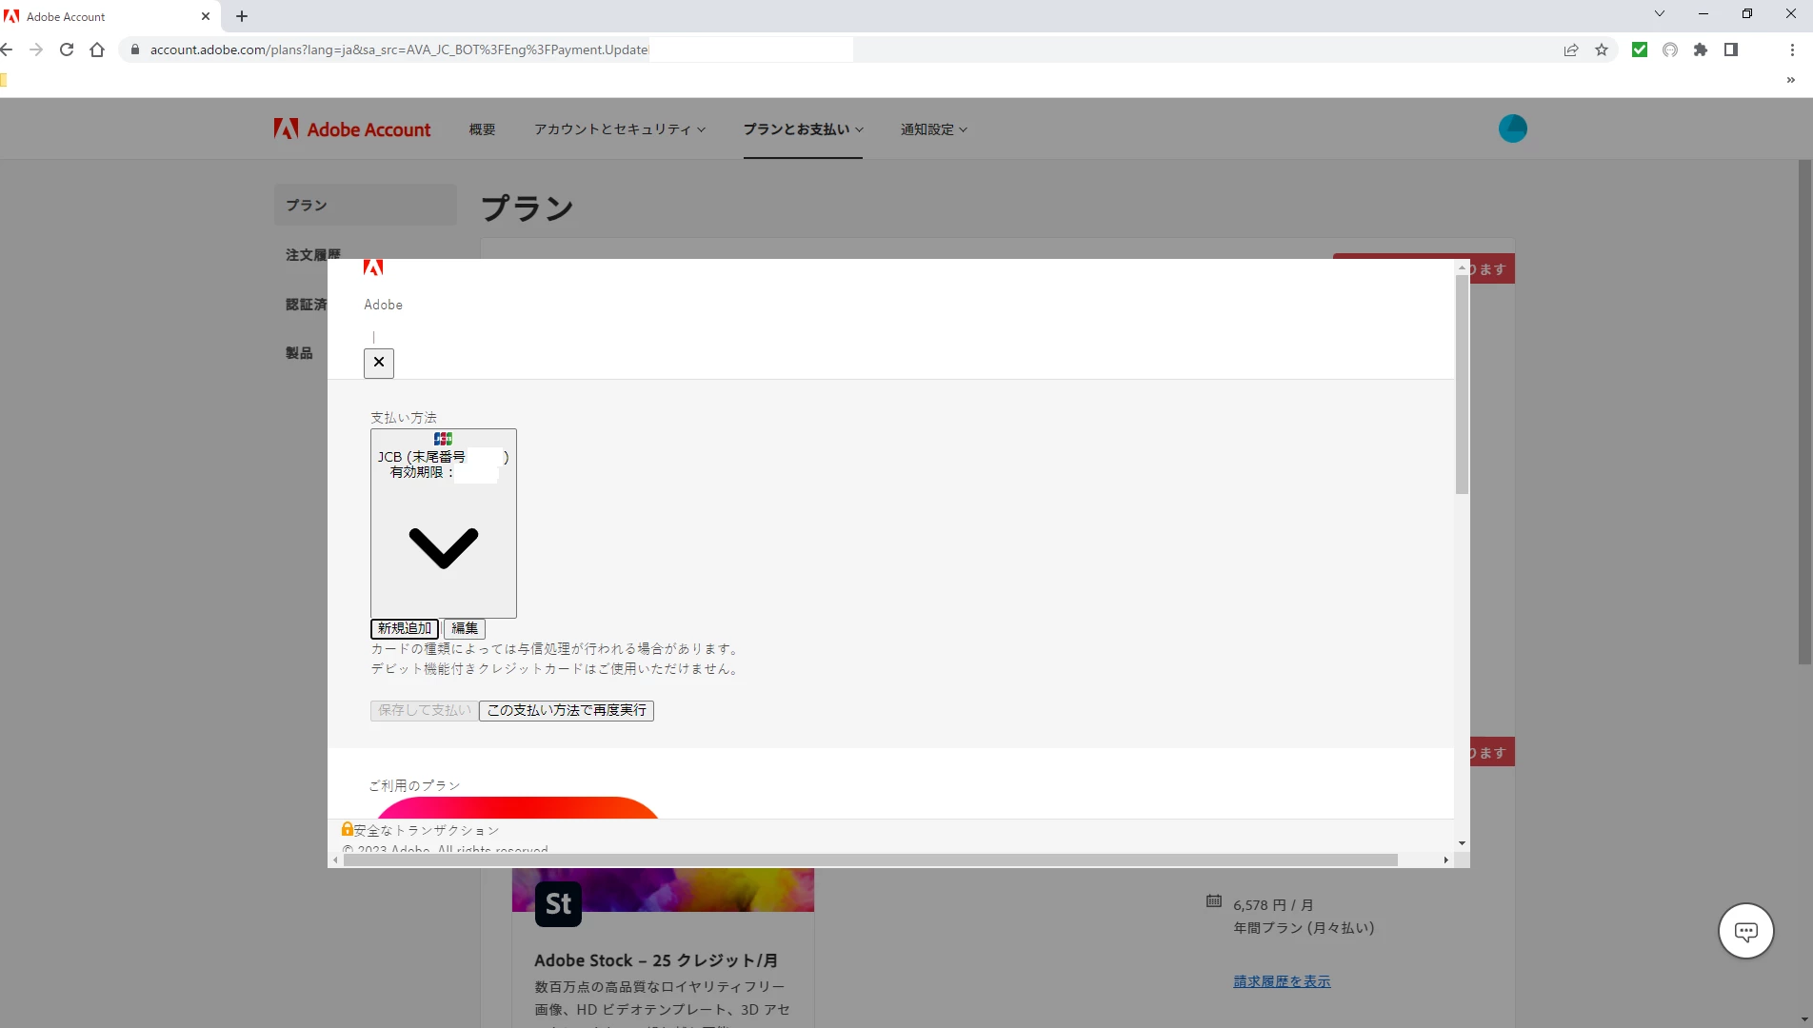Share this page icon
Image resolution: width=1813 pixels, height=1028 pixels.
[1571, 49]
